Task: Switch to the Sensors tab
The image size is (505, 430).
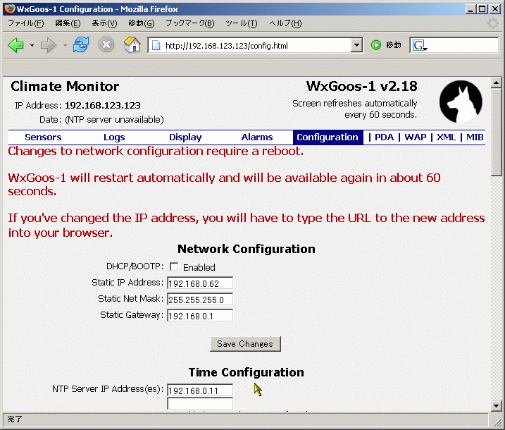Action: 43,137
